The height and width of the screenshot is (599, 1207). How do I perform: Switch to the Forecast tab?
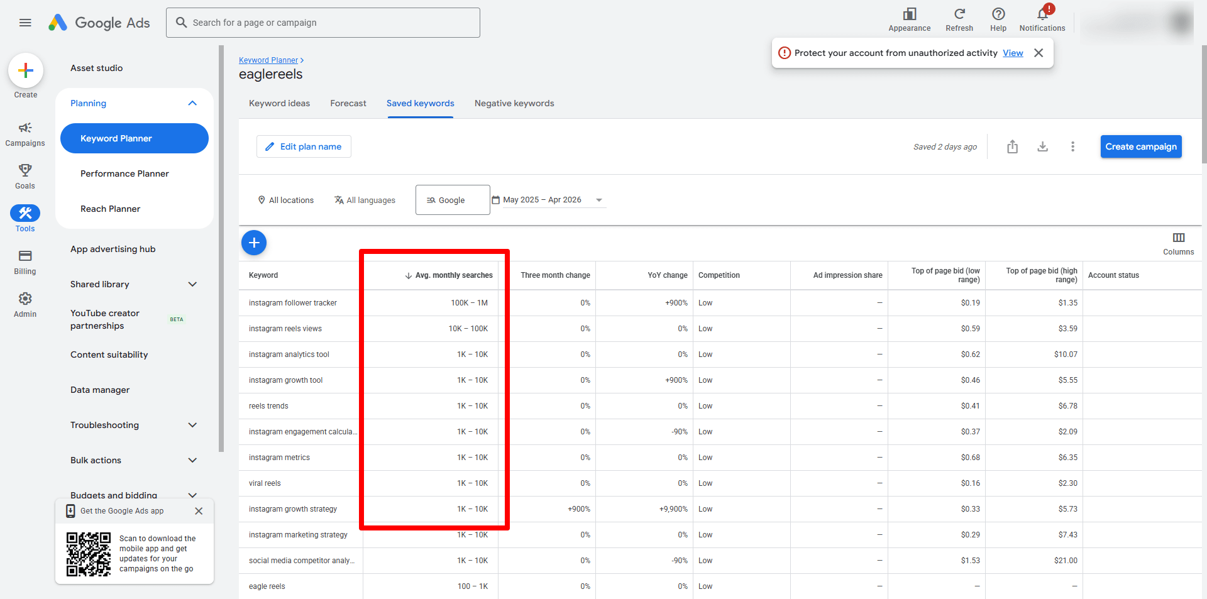coord(348,103)
